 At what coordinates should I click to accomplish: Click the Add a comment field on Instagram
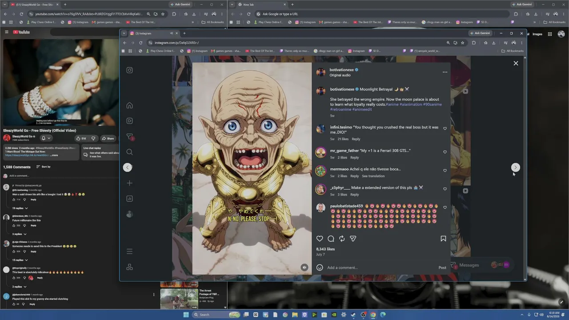coord(381,268)
